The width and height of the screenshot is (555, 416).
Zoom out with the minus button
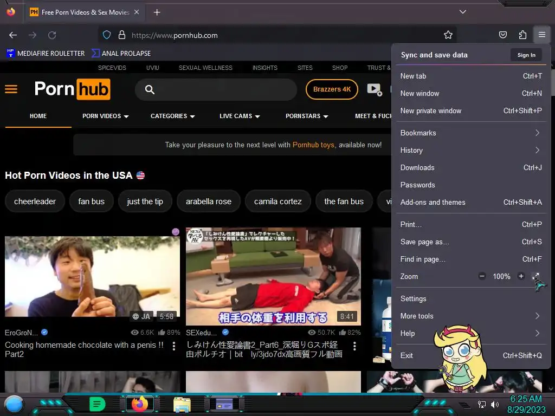[482, 276]
